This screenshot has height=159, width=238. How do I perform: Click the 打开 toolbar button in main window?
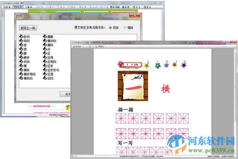[x=18, y=7]
